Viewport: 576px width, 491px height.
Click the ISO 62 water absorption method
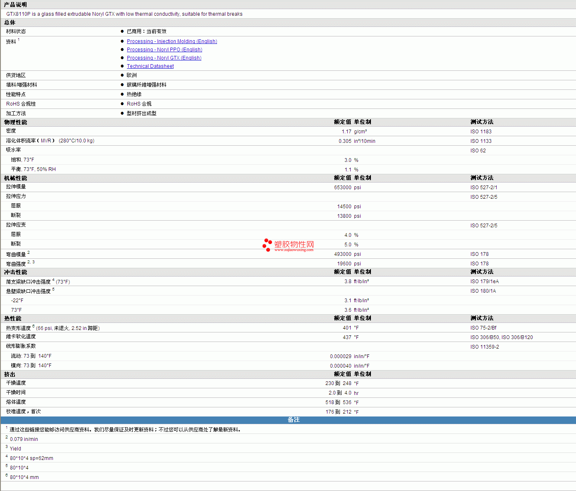[x=478, y=151]
